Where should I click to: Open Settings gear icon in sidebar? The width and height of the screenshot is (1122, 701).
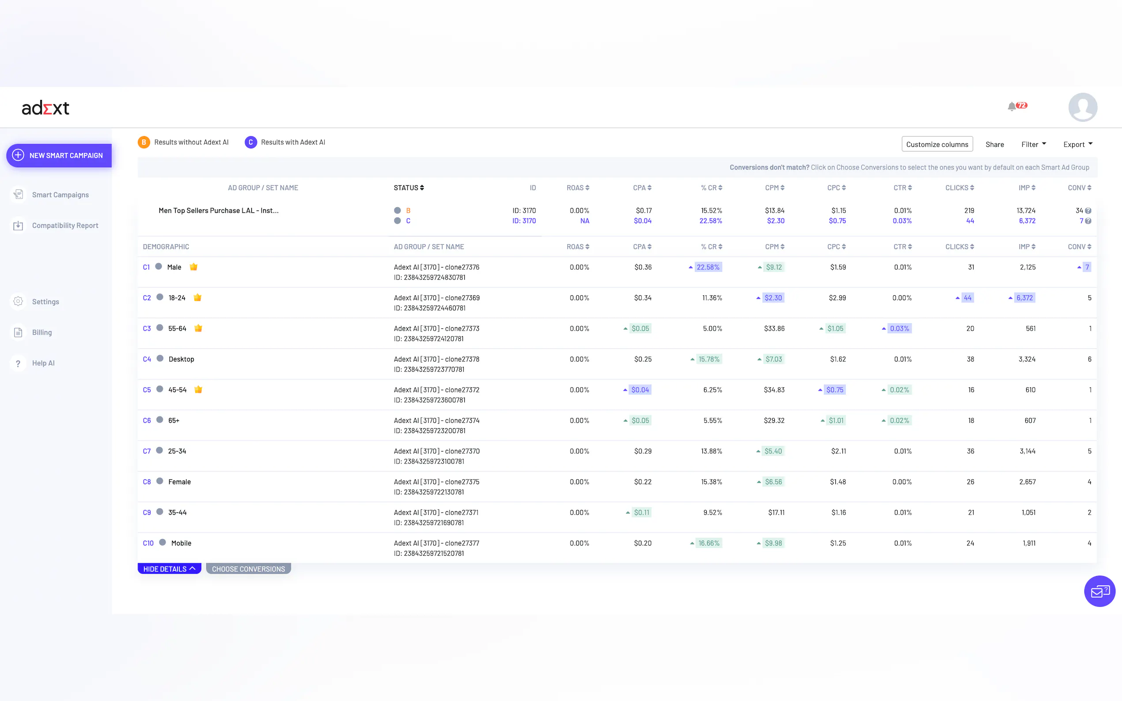click(18, 302)
